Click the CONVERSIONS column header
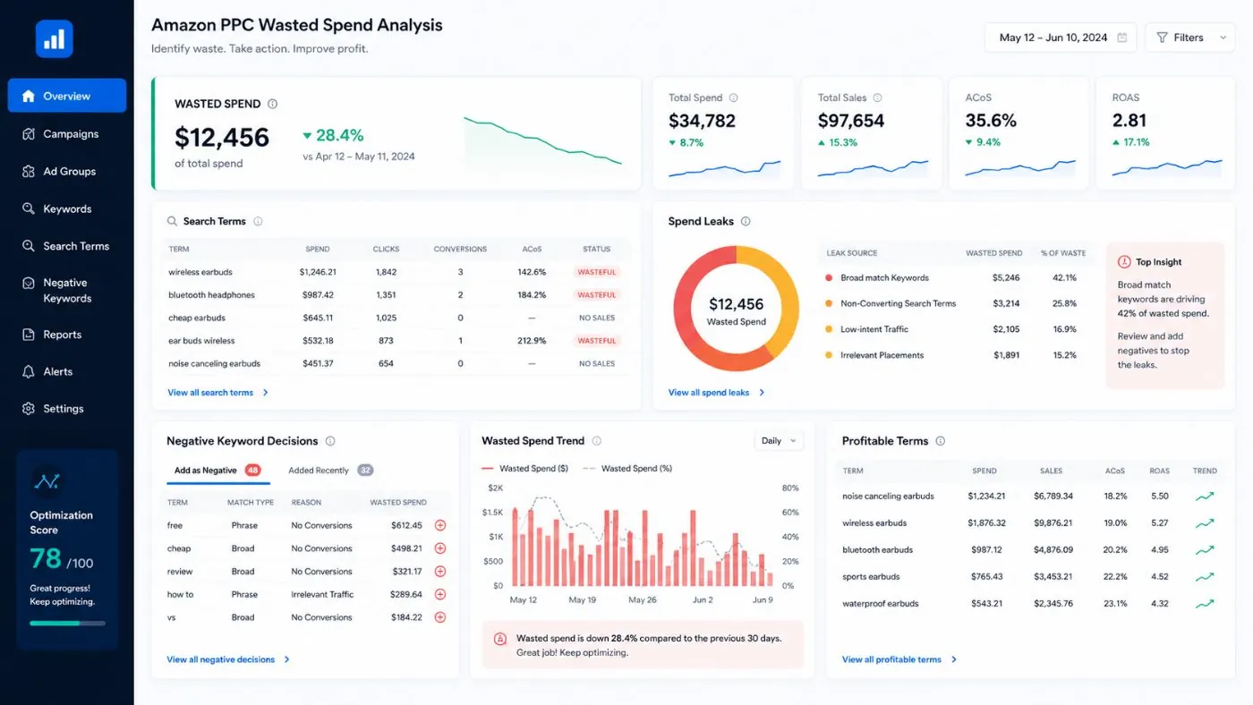The width and height of the screenshot is (1253, 705). pyautogui.click(x=460, y=250)
